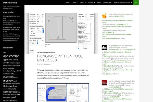Follow @html5gamedevs on Twitter
This screenshot has height=102, width=153.
112,38
